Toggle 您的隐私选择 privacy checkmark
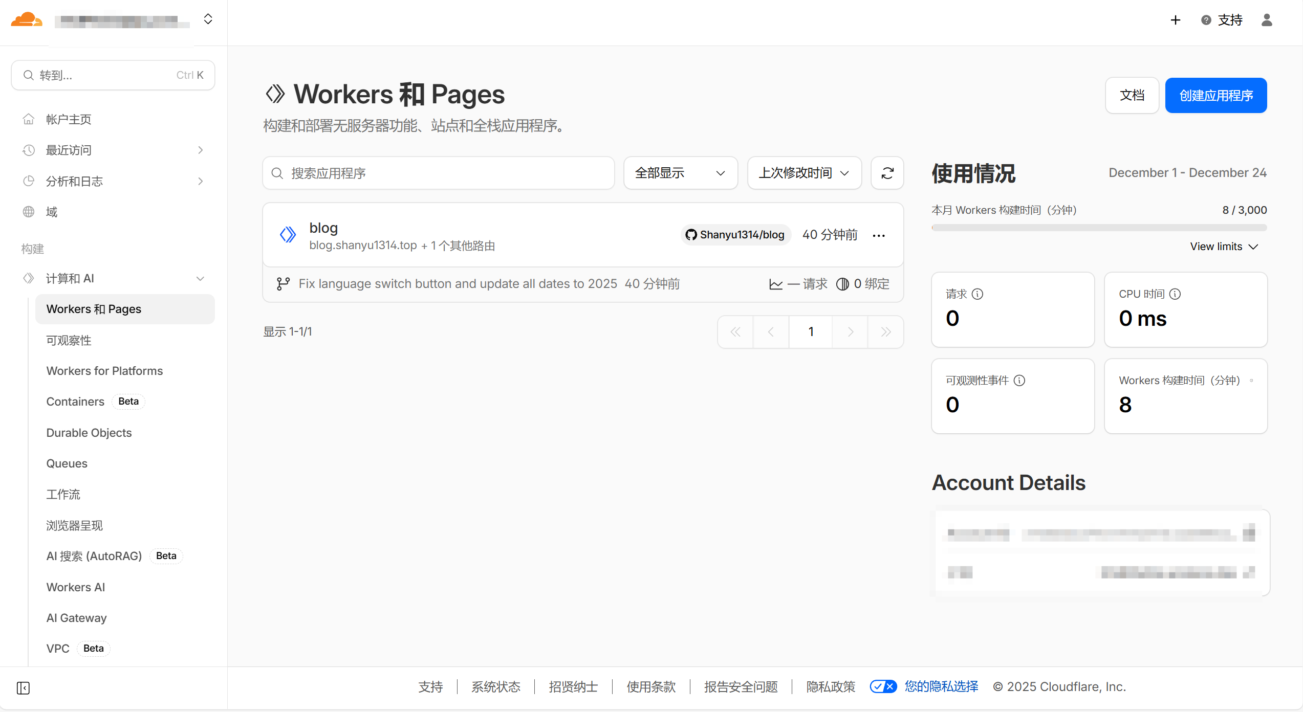 click(x=883, y=686)
